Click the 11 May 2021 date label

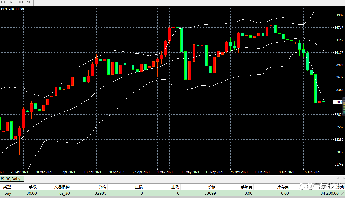[190, 172]
